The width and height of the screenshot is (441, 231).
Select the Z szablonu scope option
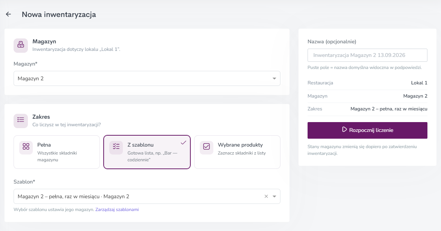(x=147, y=152)
